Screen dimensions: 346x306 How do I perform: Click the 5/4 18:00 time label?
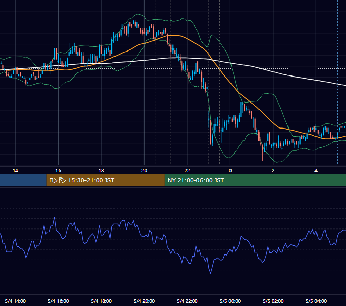tap(101, 301)
